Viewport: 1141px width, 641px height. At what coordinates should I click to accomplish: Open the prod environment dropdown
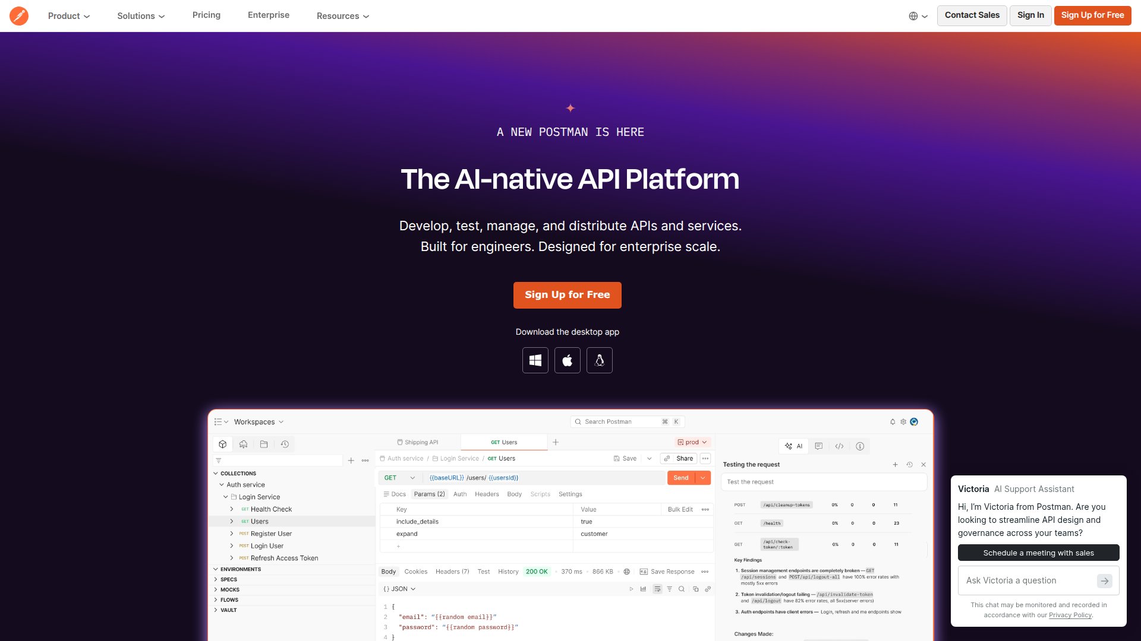pos(692,442)
